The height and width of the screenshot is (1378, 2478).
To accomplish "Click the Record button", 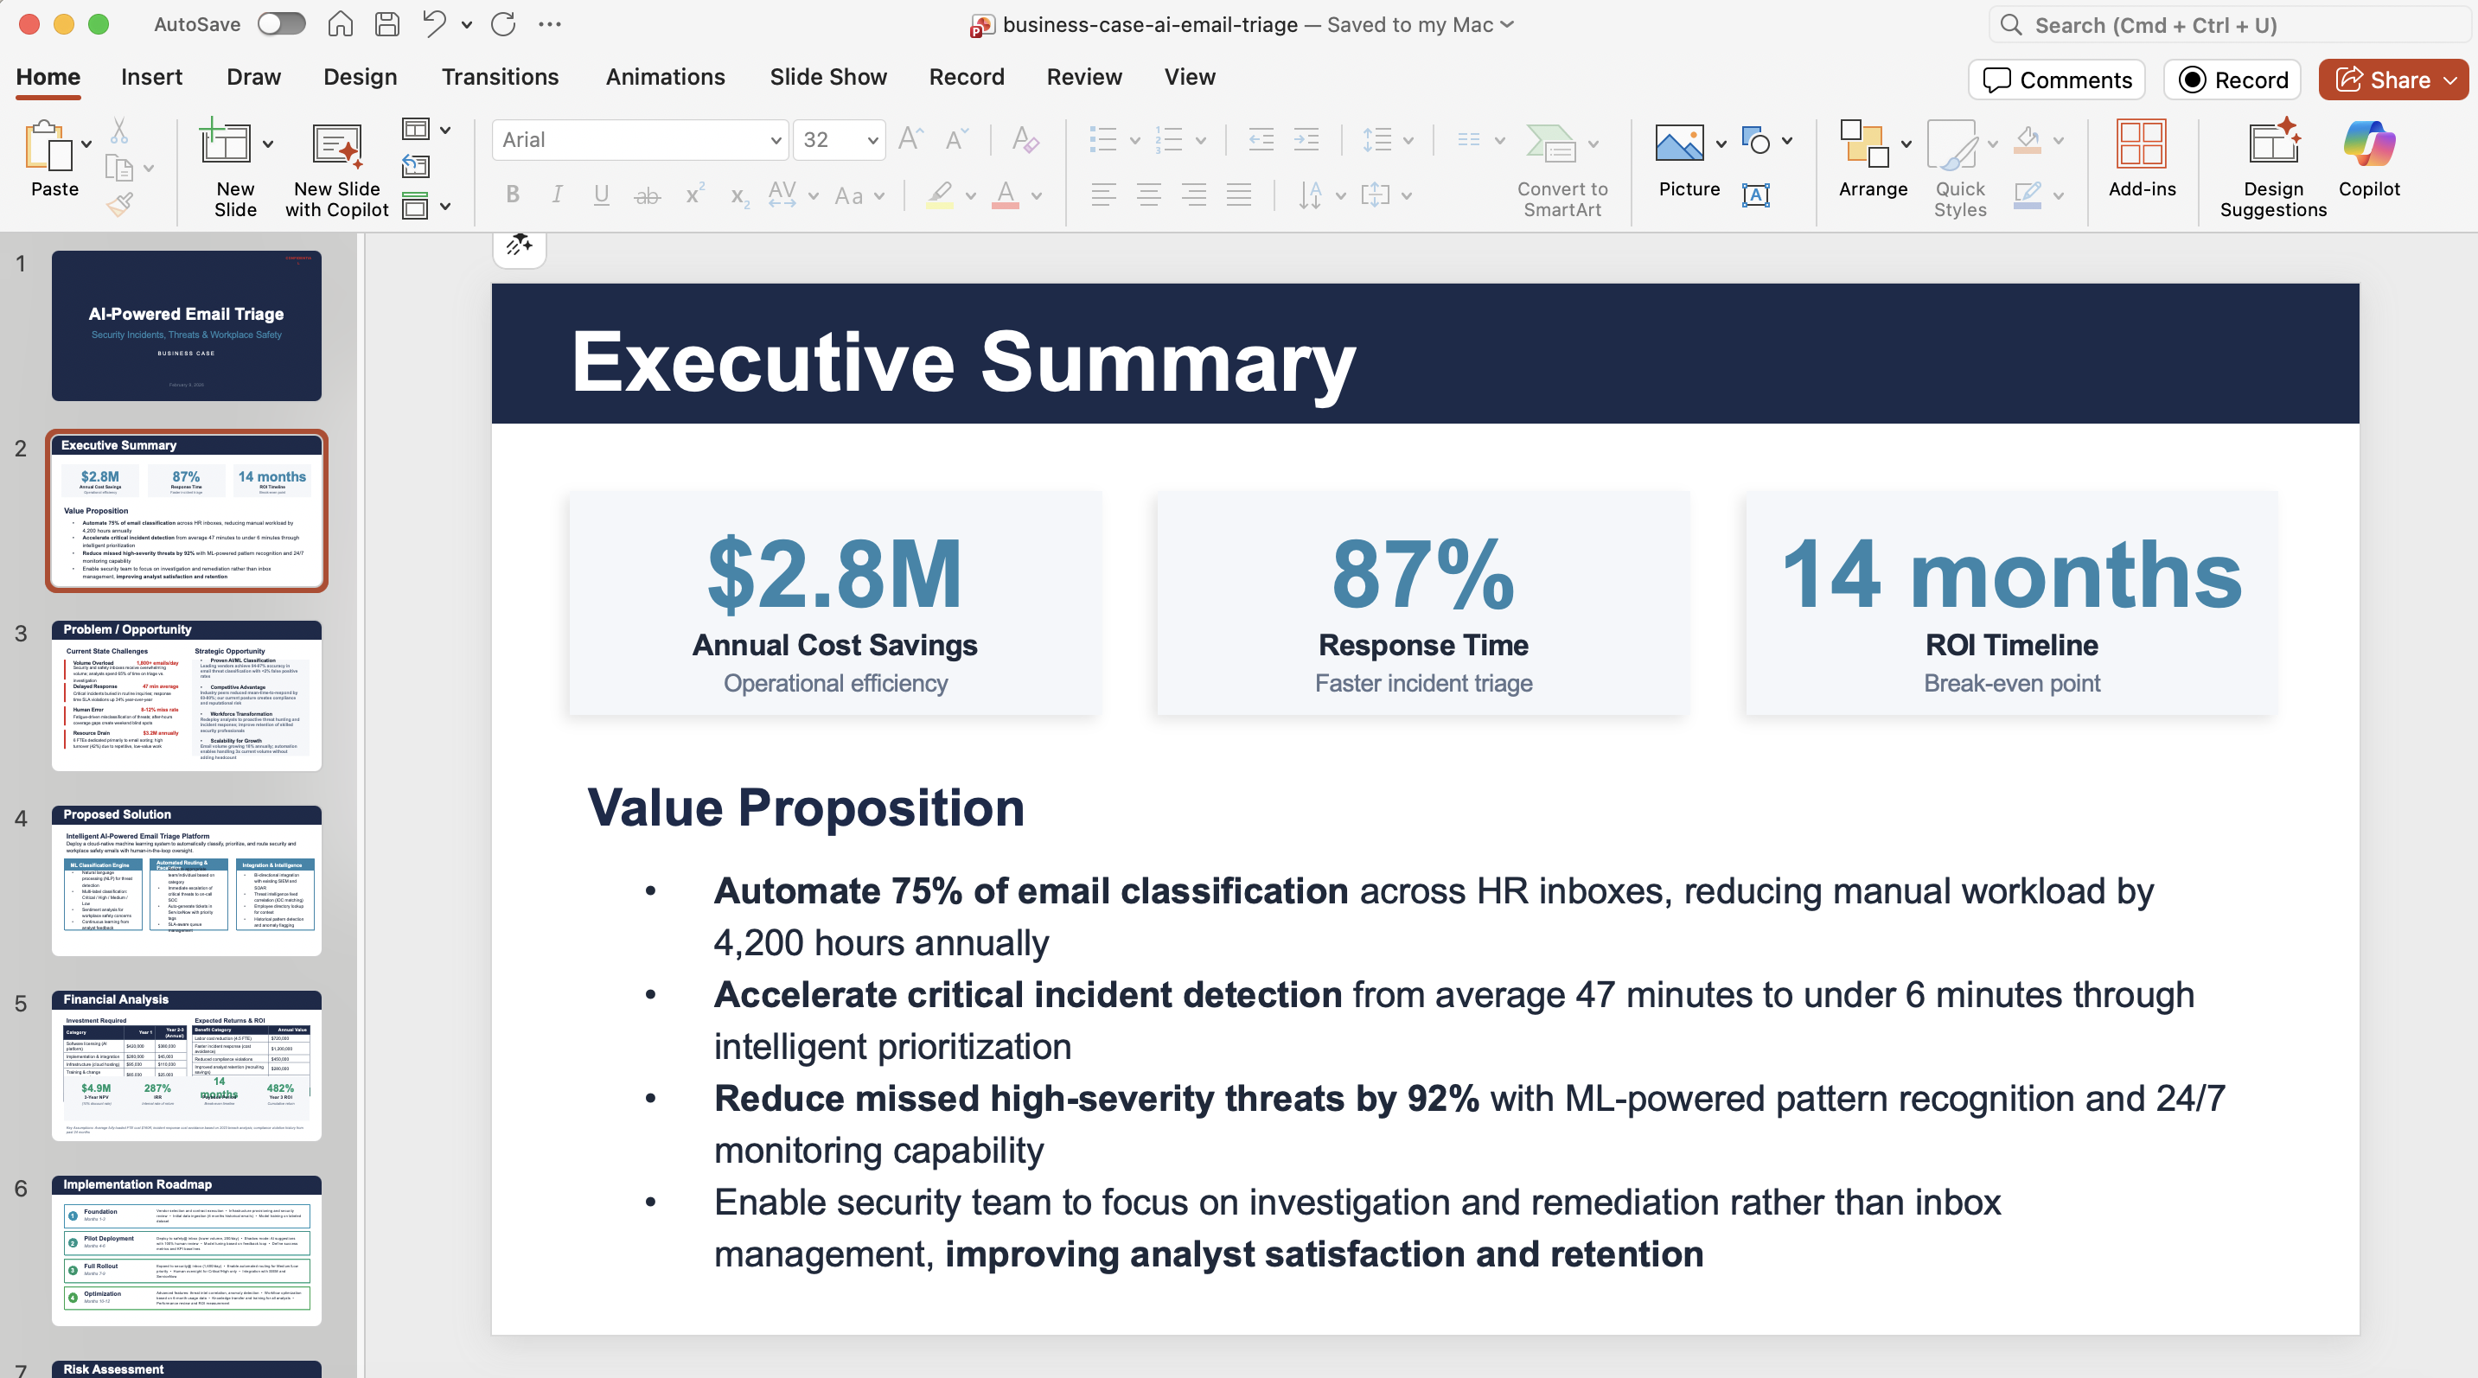I will click(2232, 80).
